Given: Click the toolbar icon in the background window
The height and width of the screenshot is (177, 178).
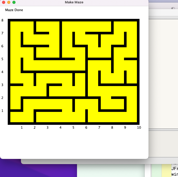Looking at the screenshot, I should (x=173, y=9).
